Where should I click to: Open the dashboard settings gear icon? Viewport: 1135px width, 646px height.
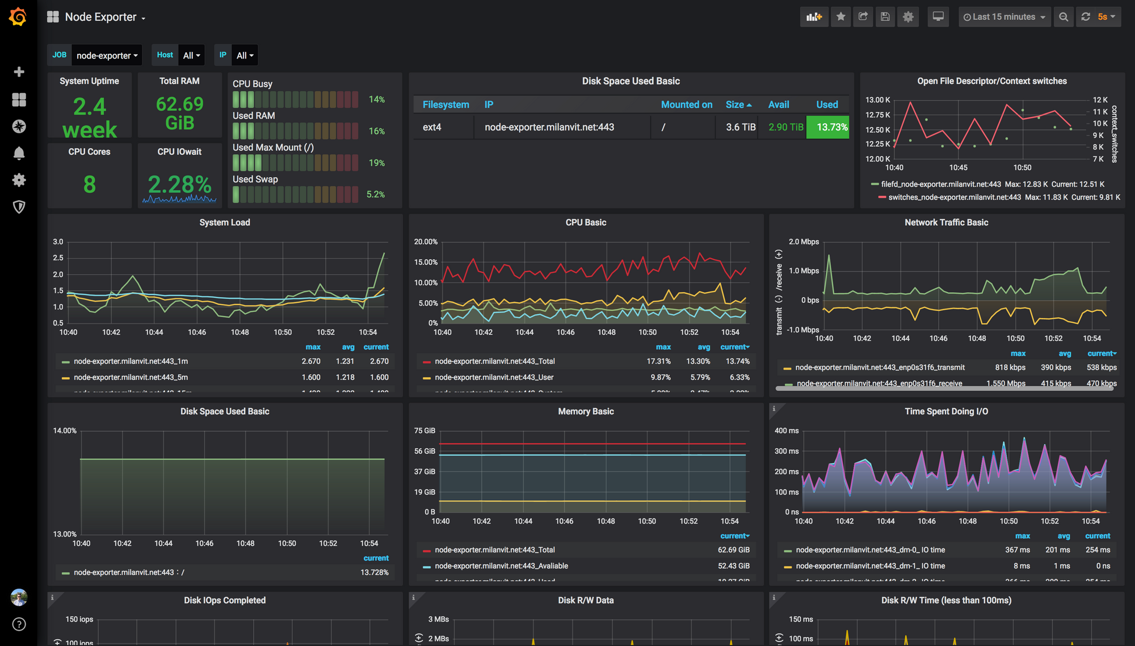908,17
